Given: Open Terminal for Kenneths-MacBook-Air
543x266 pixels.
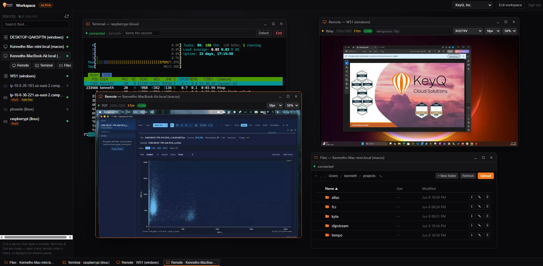Looking at the screenshot, I should [x=44, y=65].
